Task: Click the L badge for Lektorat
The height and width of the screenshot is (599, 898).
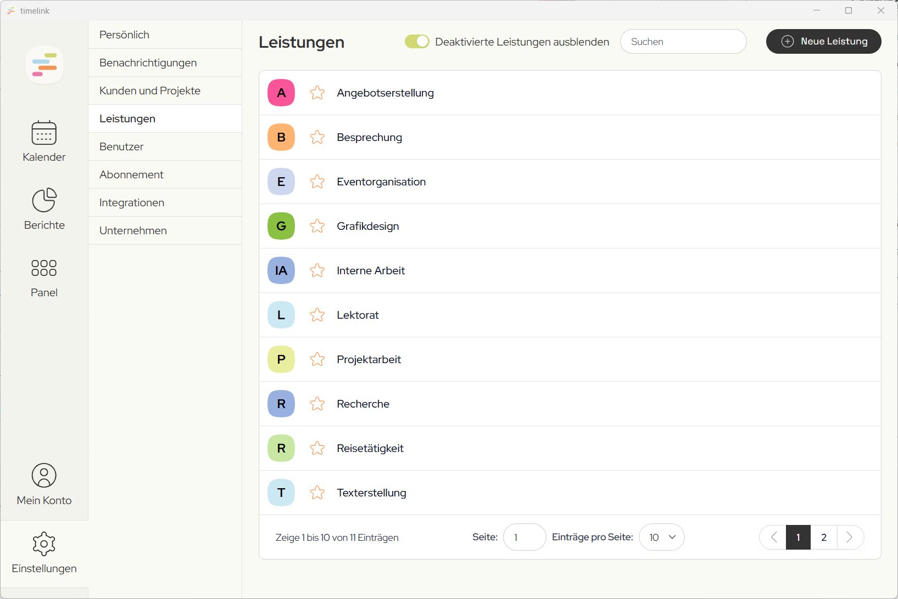Action: pyautogui.click(x=281, y=315)
